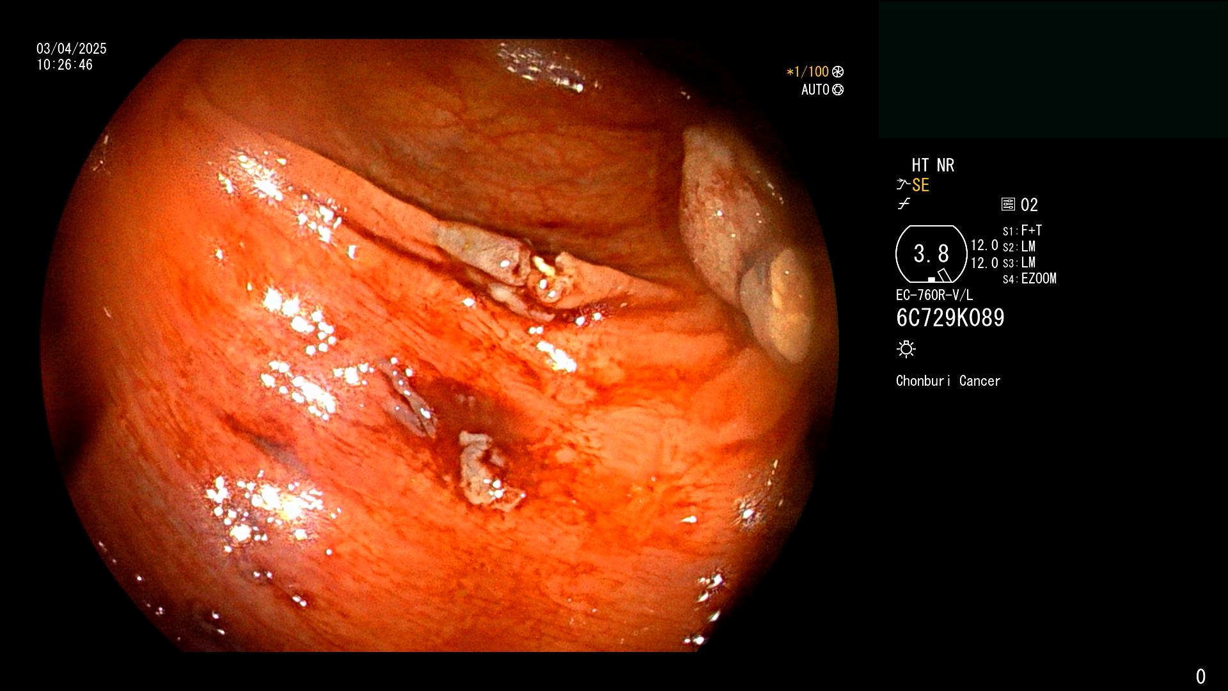Click the time 10:26:46 overlay
The width and height of the screenshot is (1228, 691).
[x=65, y=65]
